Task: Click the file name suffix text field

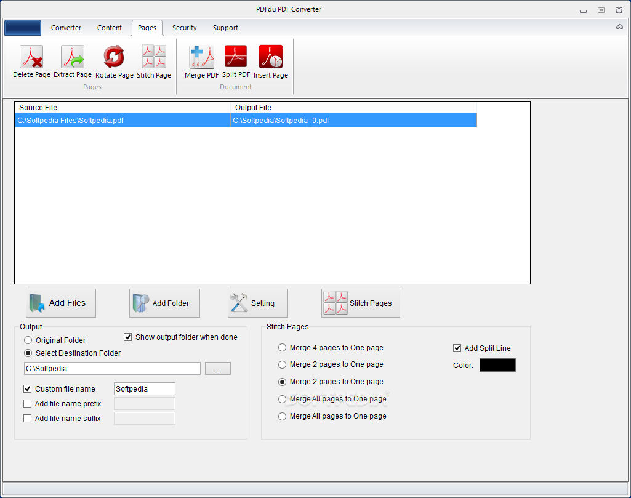Action: pos(145,419)
